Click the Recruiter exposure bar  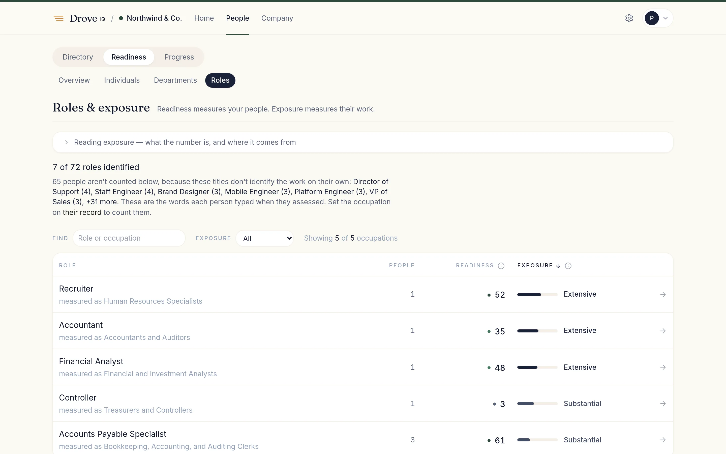[537, 295]
